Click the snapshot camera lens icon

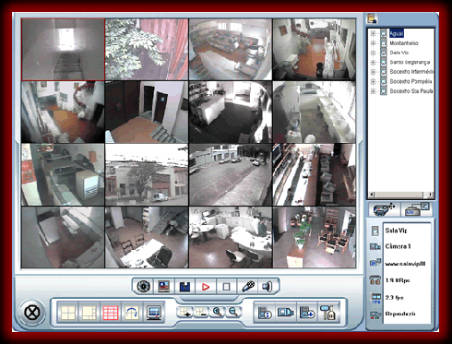point(143,287)
